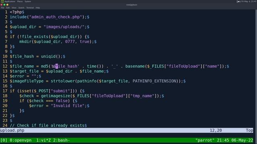
Task: Click $file_hash variable on line 10
Action: (22, 56)
